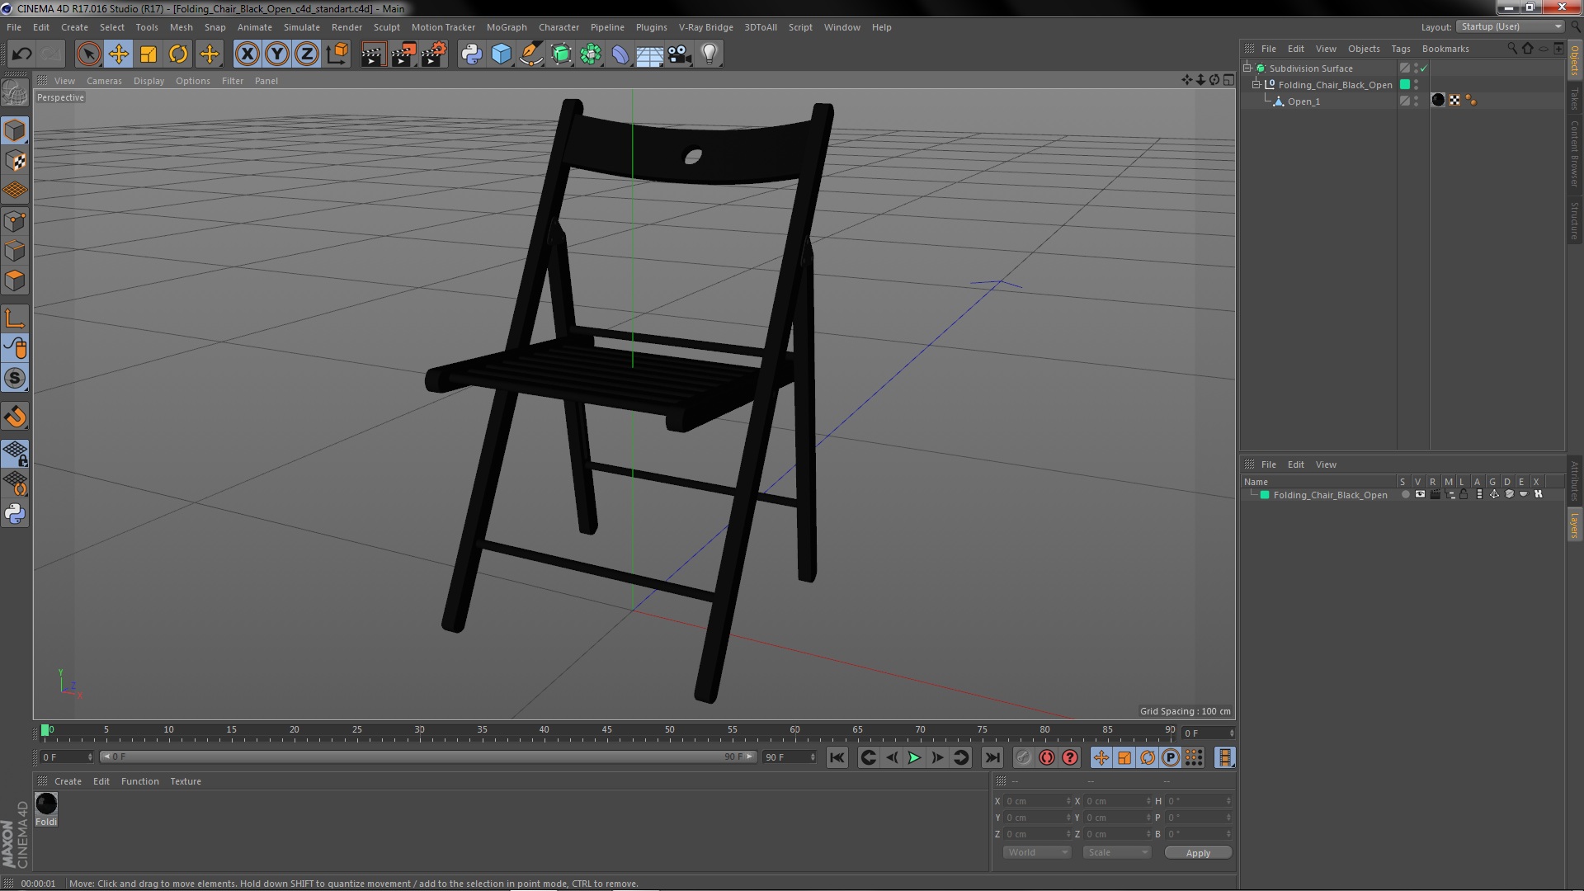Toggle X-axis lock button

(x=247, y=54)
